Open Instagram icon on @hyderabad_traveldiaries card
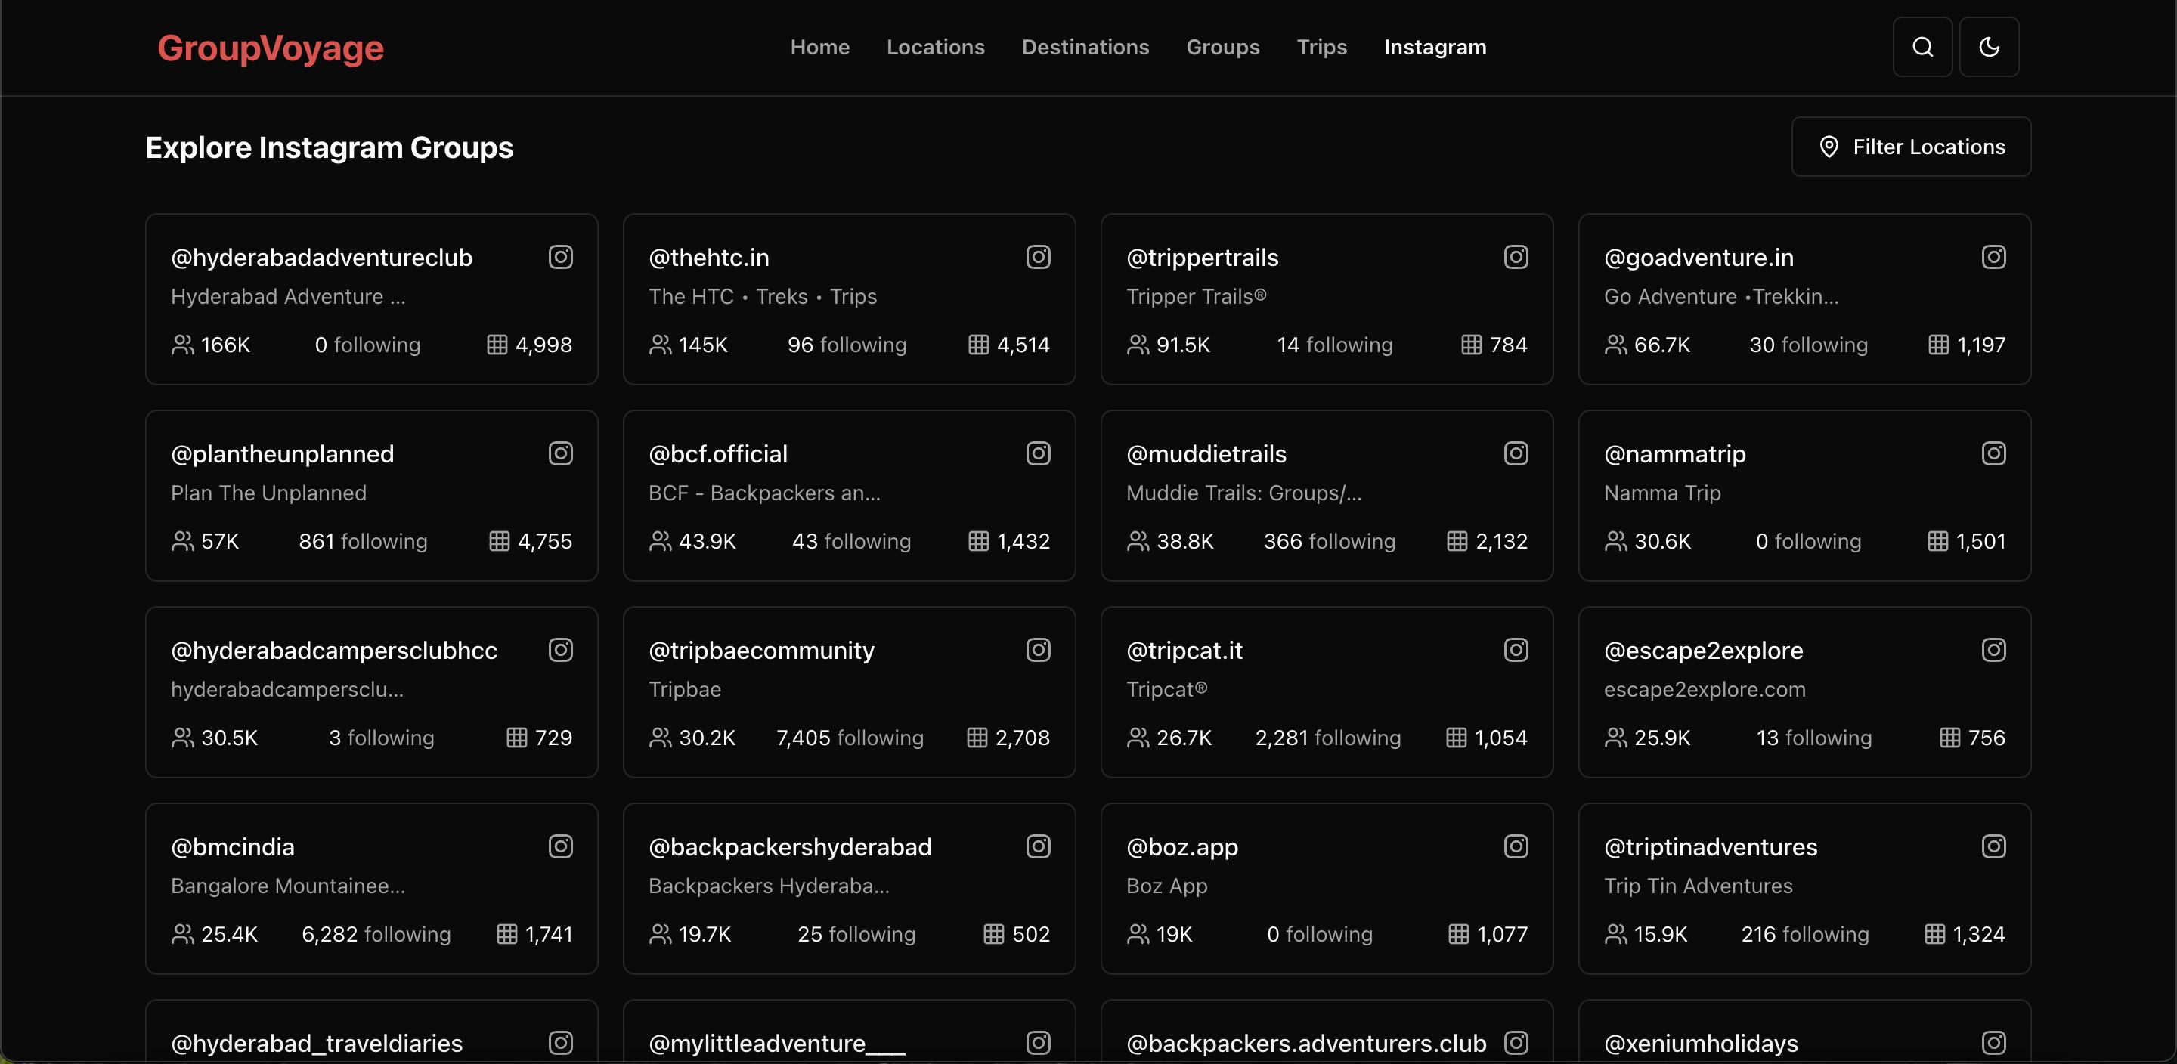Image resolution: width=2177 pixels, height=1064 pixels. [x=560, y=1043]
